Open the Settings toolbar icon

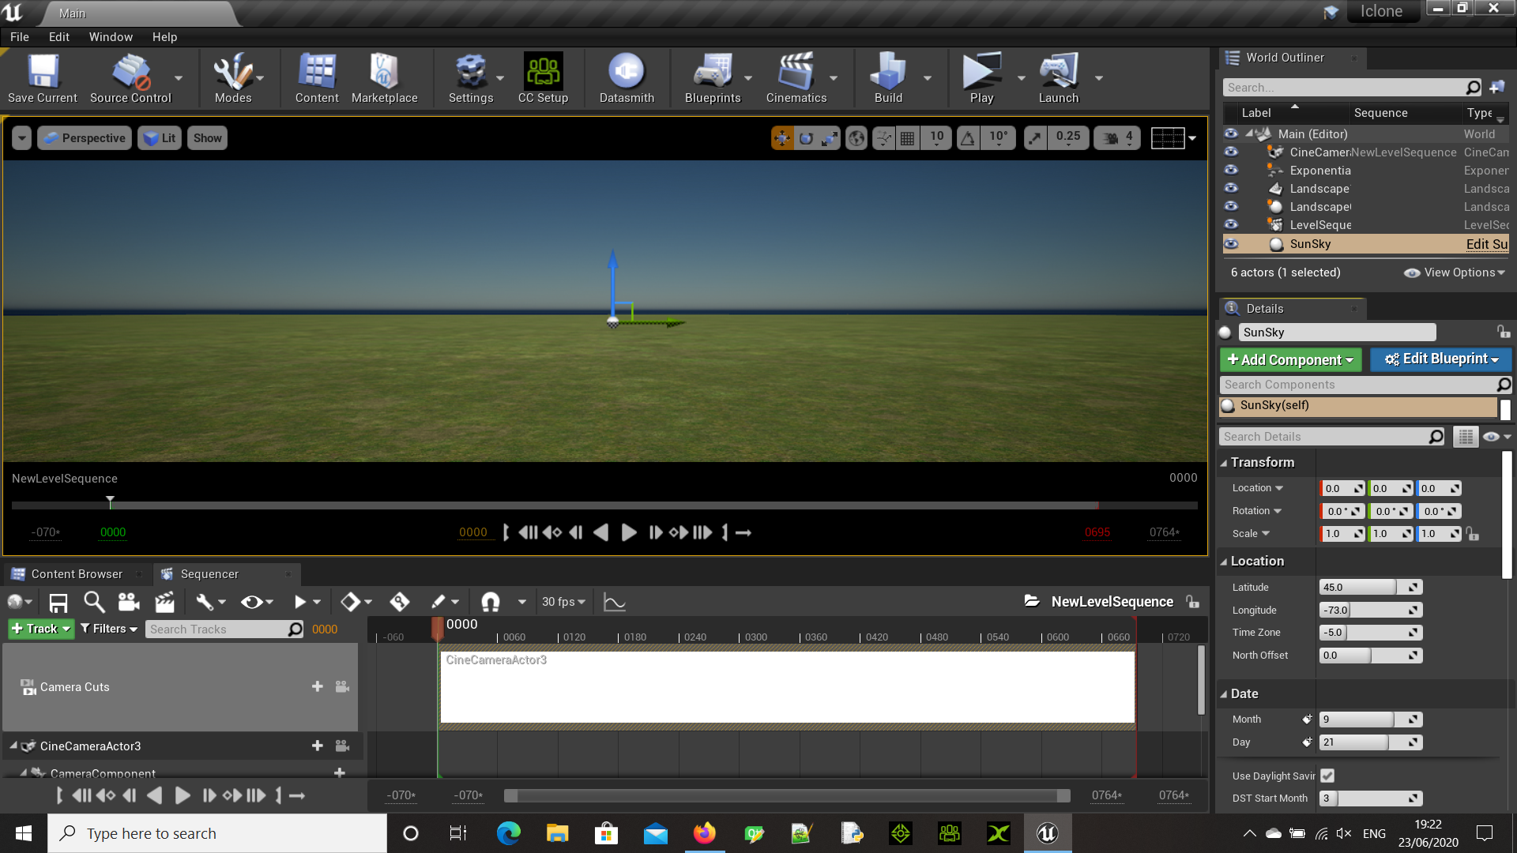tap(471, 78)
